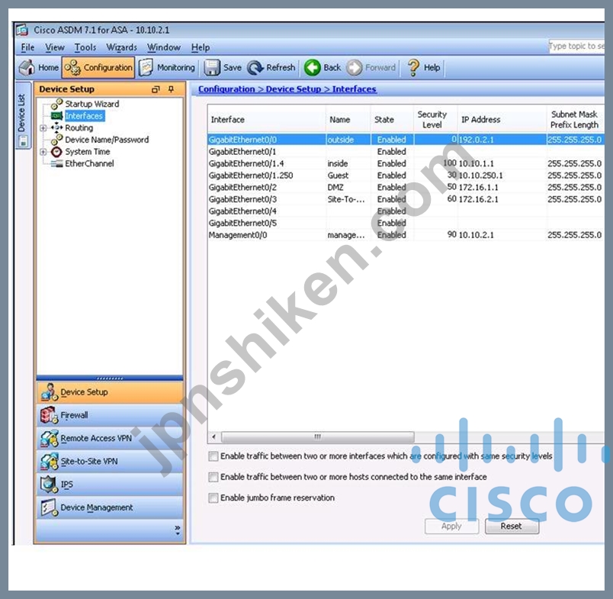Go to the Home view
Viewport: 613px width, 599px height.
(39, 68)
